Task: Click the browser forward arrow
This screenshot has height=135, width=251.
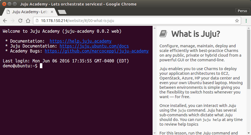Action: (x=13, y=21)
